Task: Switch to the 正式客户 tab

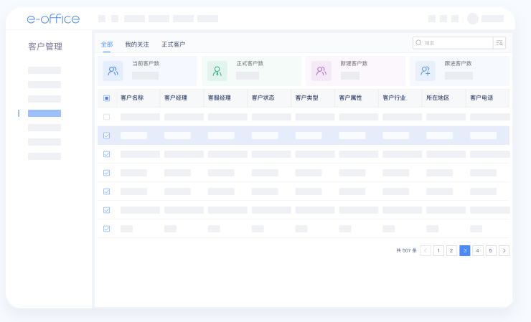Action: click(173, 44)
